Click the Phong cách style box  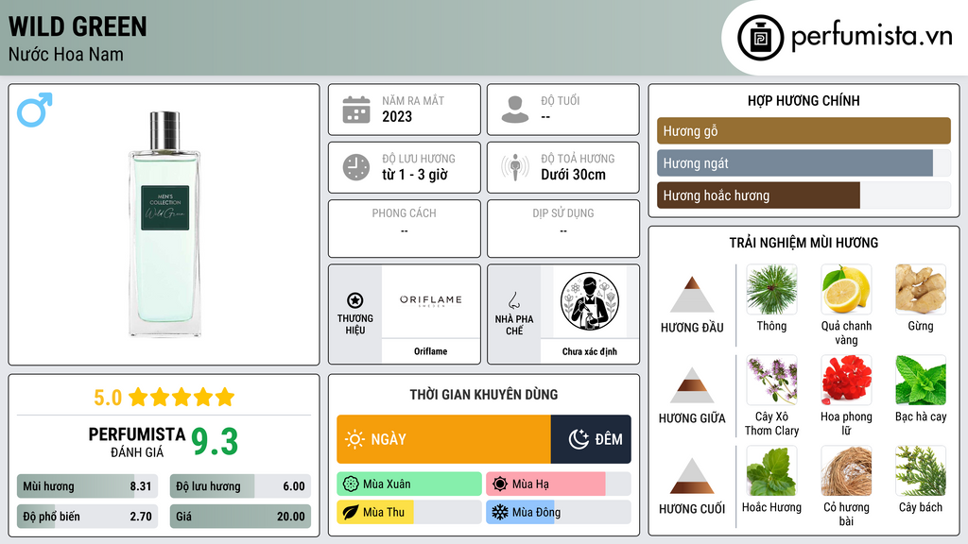coord(405,229)
